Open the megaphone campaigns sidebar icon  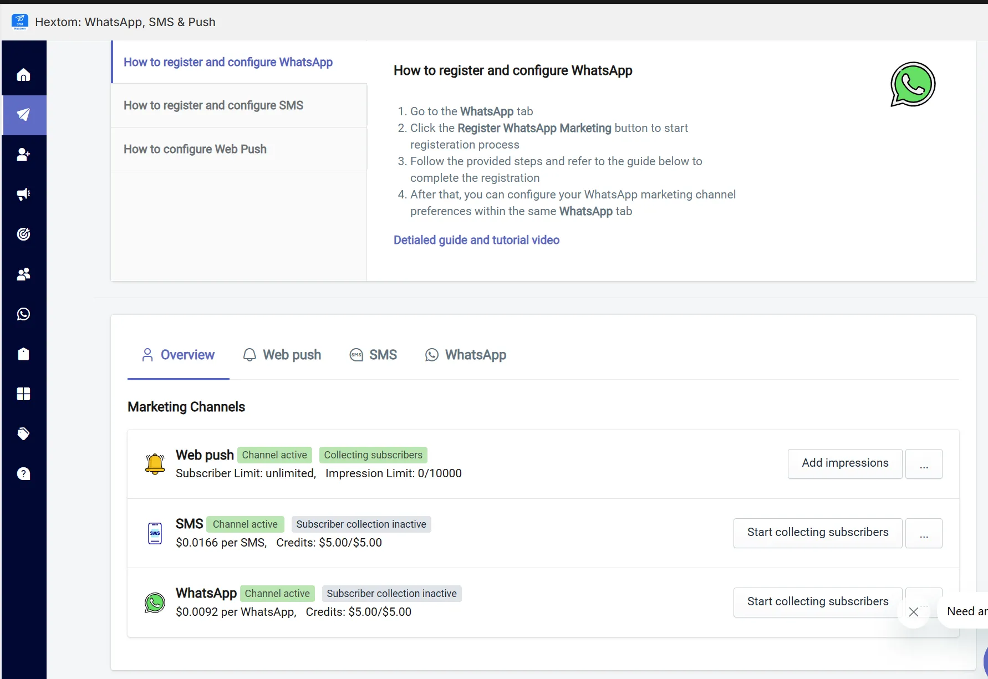coord(23,195)
